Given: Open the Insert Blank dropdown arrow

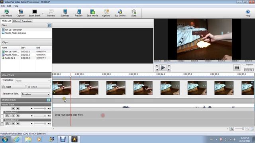Looking at the screenshot, I should [x=43, y=13].
